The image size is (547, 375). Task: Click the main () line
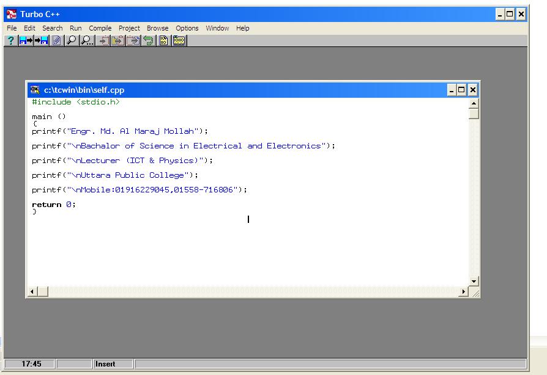point(48,117)
